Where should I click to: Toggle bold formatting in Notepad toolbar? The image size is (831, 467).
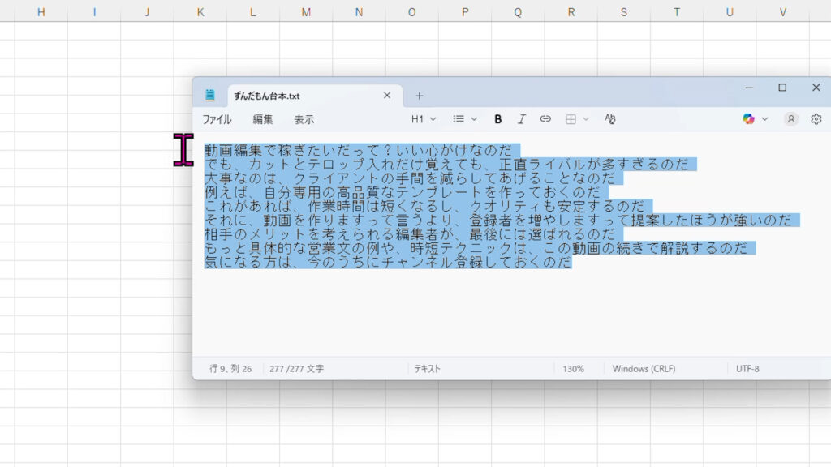(497, 119)
